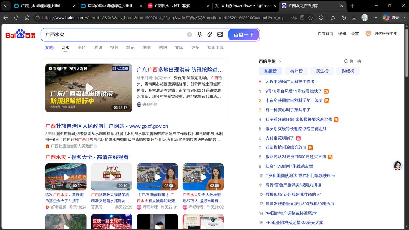This screenshot has height=230, width=409.
Task: Click the translate page icon in address bar
Action: point(294,18)
